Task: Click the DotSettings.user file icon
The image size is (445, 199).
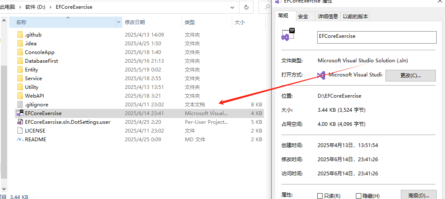Action: pyautogui.click(x=20, y=122)
